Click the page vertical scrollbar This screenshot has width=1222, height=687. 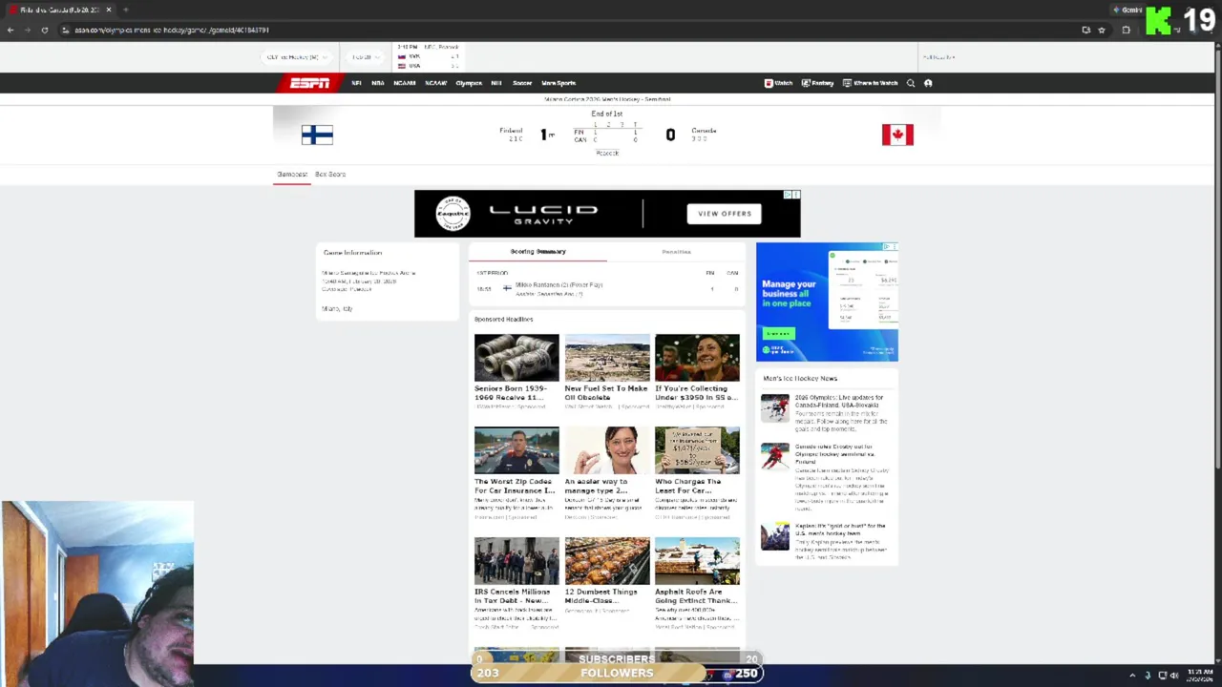coord(1217,353)
